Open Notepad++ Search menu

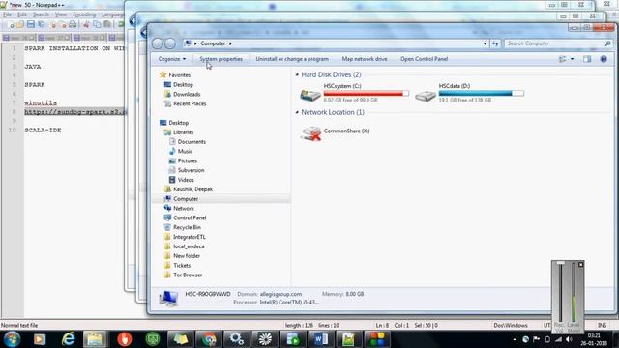41,14
